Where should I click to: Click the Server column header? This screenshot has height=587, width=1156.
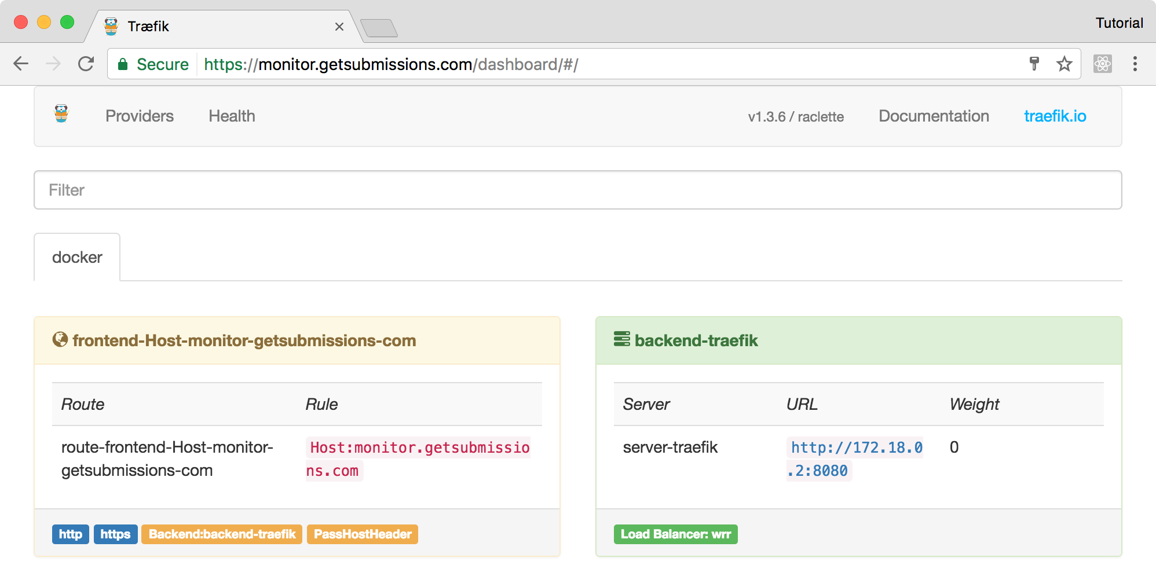pos(646,404)
